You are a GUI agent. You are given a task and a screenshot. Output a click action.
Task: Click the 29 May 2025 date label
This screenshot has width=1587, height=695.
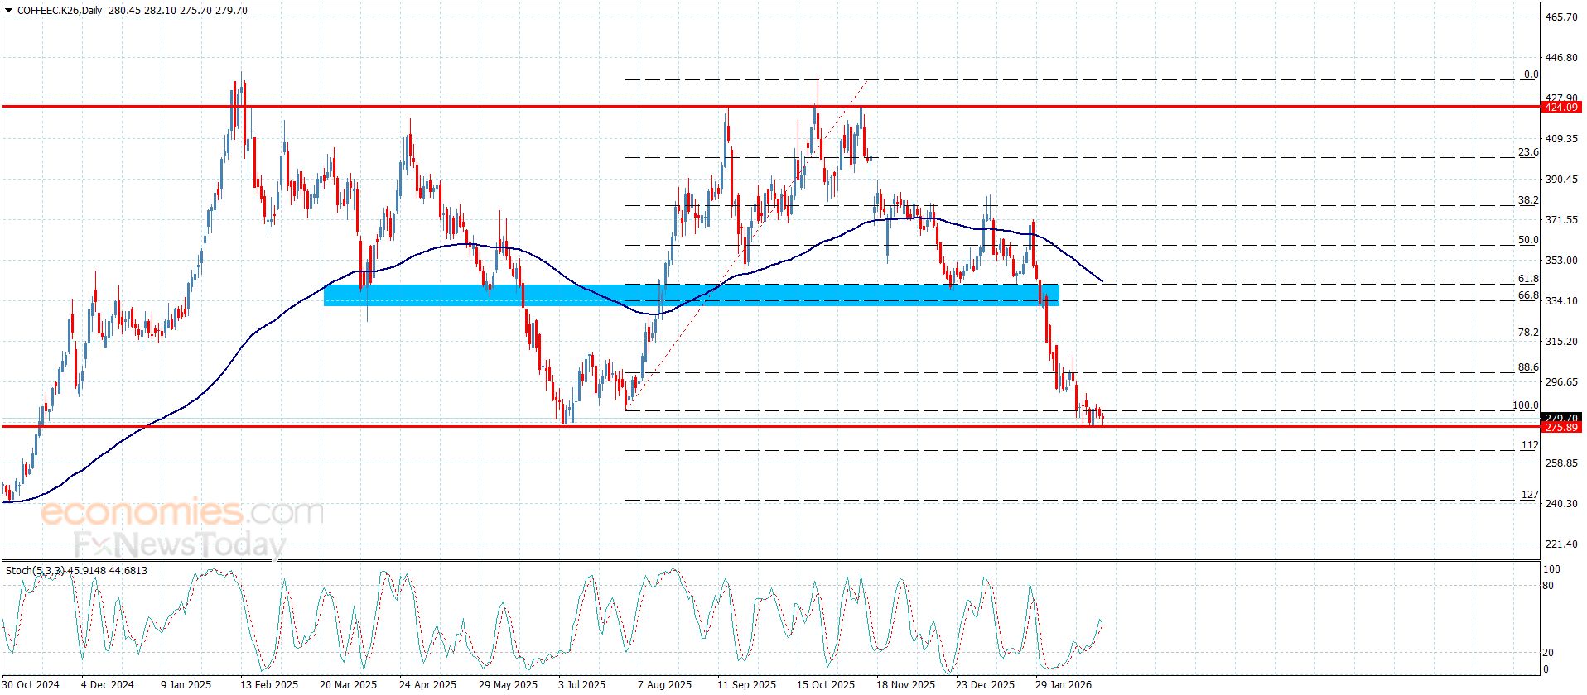[x=508, y=685]
